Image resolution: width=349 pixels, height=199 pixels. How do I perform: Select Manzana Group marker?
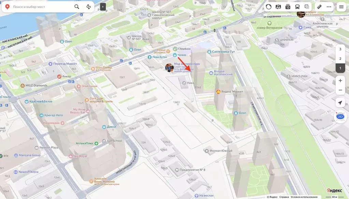point(16,155)
